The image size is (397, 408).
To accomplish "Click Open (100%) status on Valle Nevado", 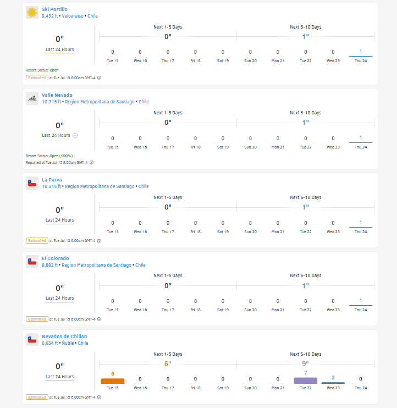I will pos(61,156).
